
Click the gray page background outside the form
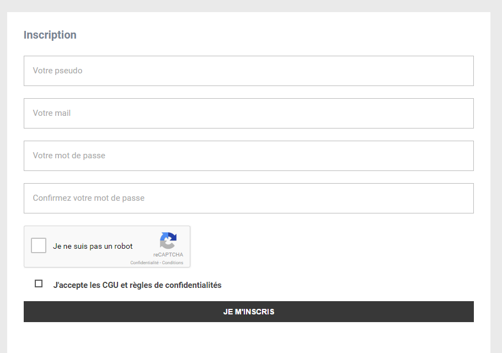pos(496,165)
